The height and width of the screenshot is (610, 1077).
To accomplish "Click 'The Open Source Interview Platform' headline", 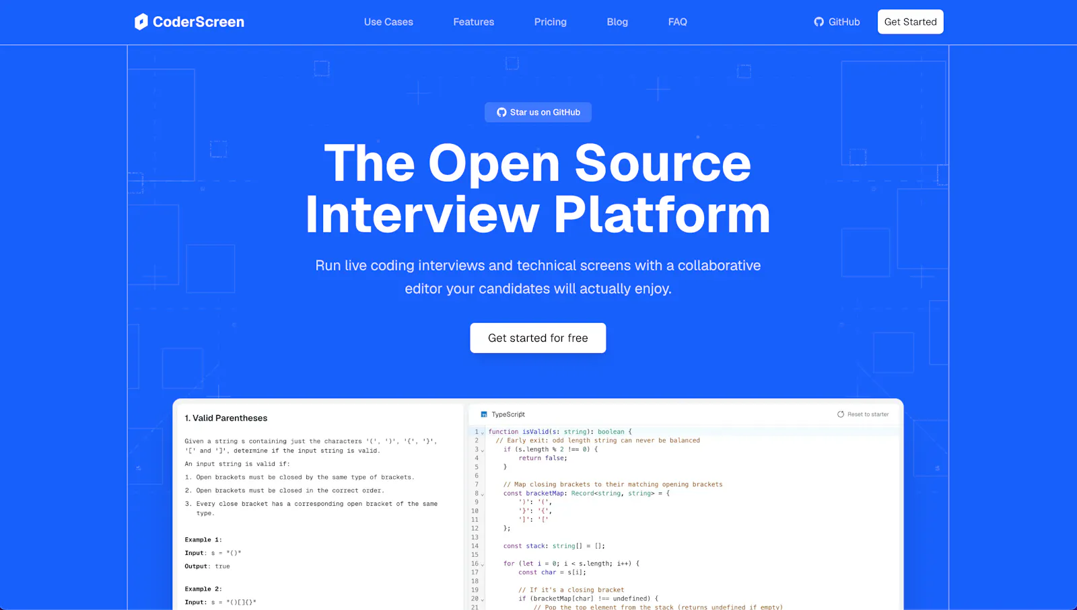I will pos(538,188).
